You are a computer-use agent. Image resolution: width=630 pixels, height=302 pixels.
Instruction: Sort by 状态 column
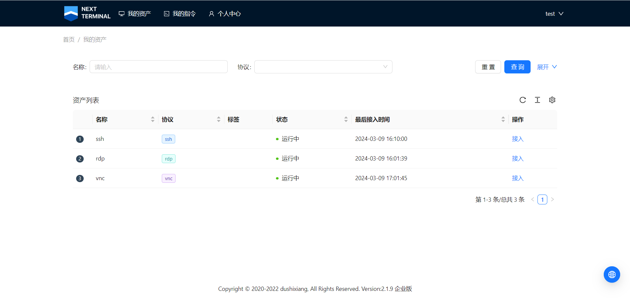[x=346, y=120]
